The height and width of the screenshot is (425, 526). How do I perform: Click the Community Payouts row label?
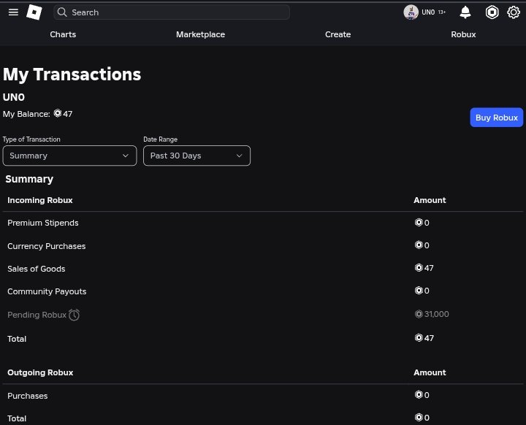(x=47, y=291)
